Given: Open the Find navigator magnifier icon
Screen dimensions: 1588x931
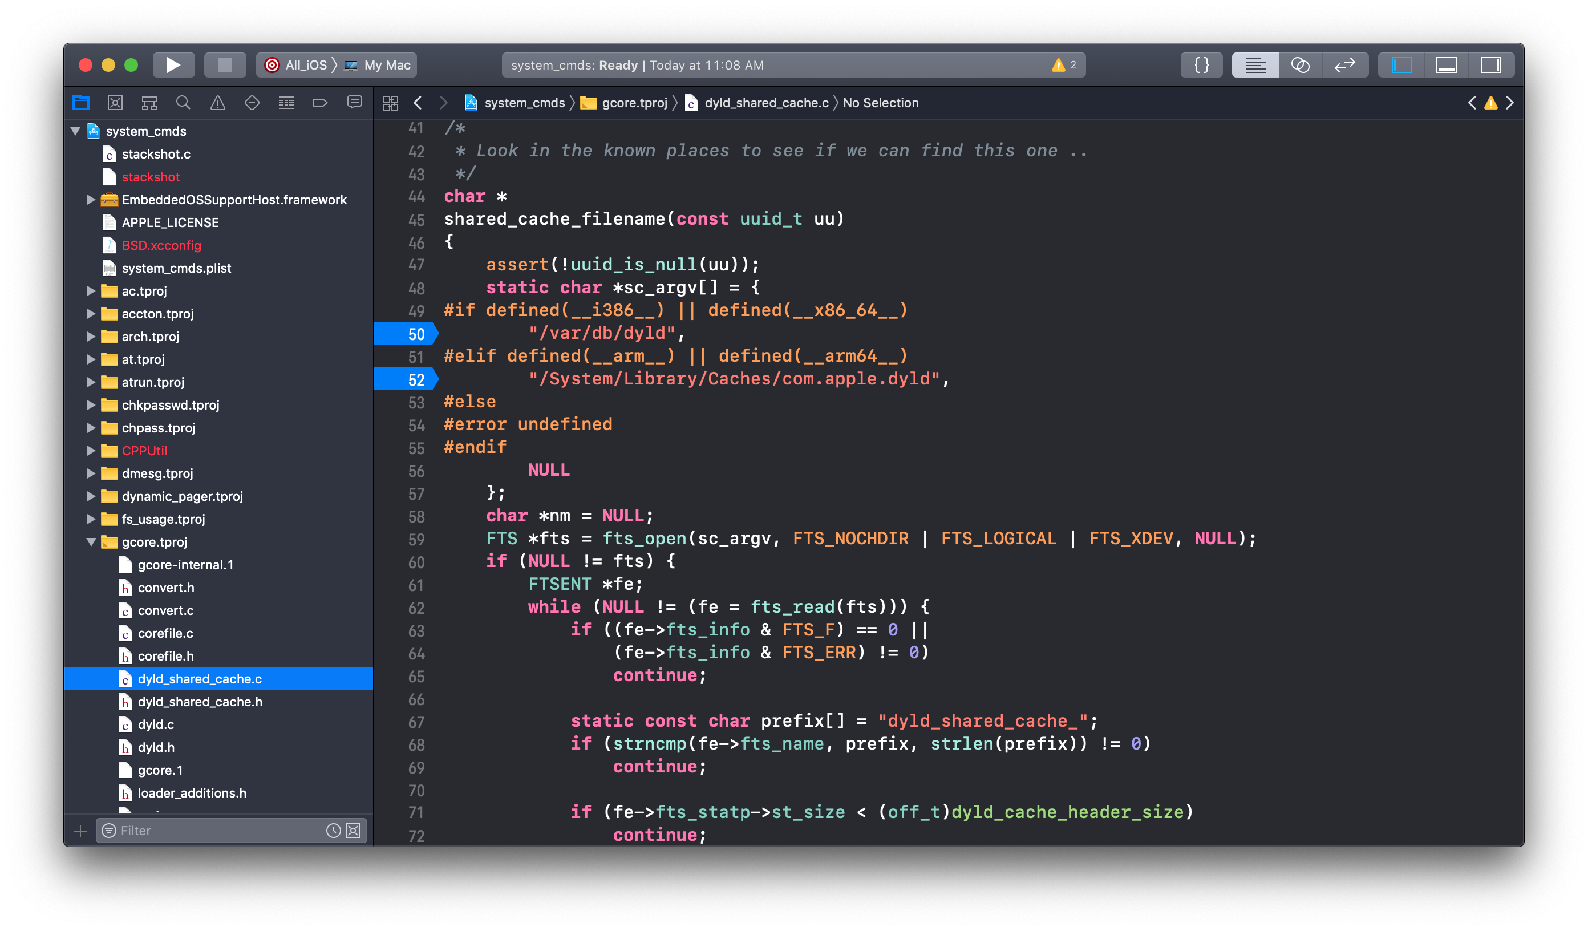Looking at the screenshot, I should coord(183,103).
